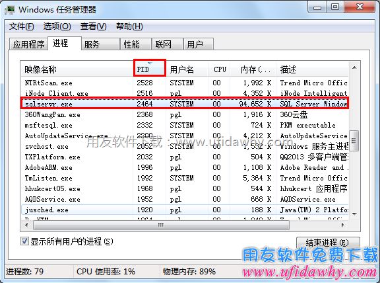Click PID value 2528
Viewport: 380px width, 283px height.
pos(144,83)
